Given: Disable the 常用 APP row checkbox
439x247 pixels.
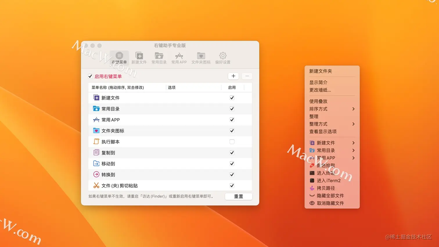Looking at the screenshot, I should pyautogui.click(x=232, y=120).
